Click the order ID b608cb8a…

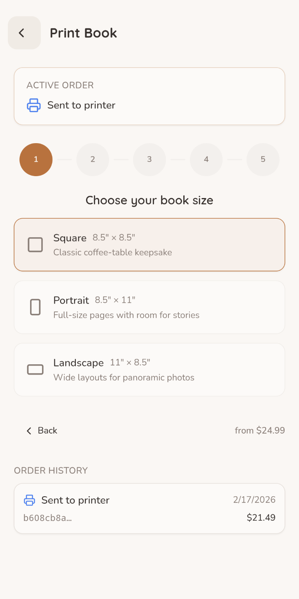click(47, 518)
